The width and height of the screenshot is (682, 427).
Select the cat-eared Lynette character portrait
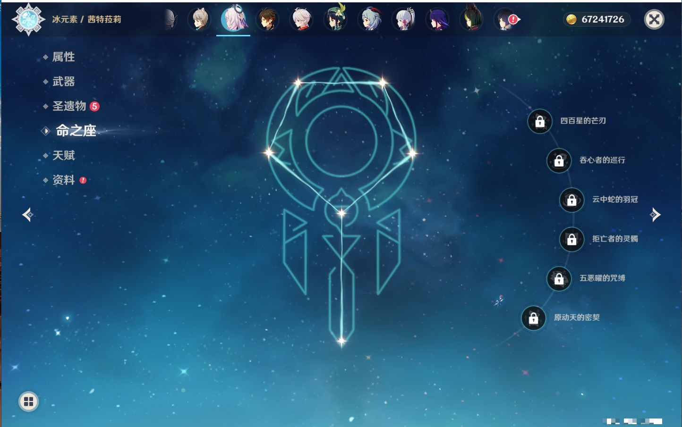pos(199,19)
